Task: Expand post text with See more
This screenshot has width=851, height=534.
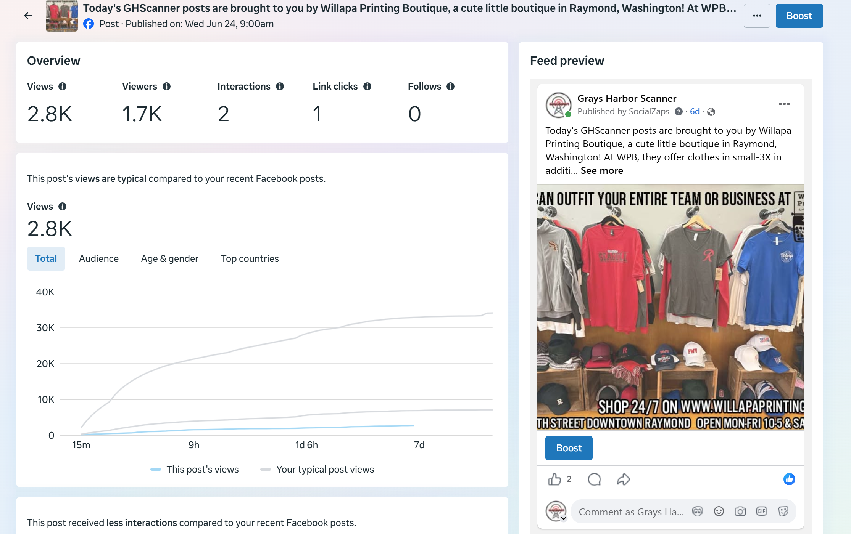Action: point(602,170)
